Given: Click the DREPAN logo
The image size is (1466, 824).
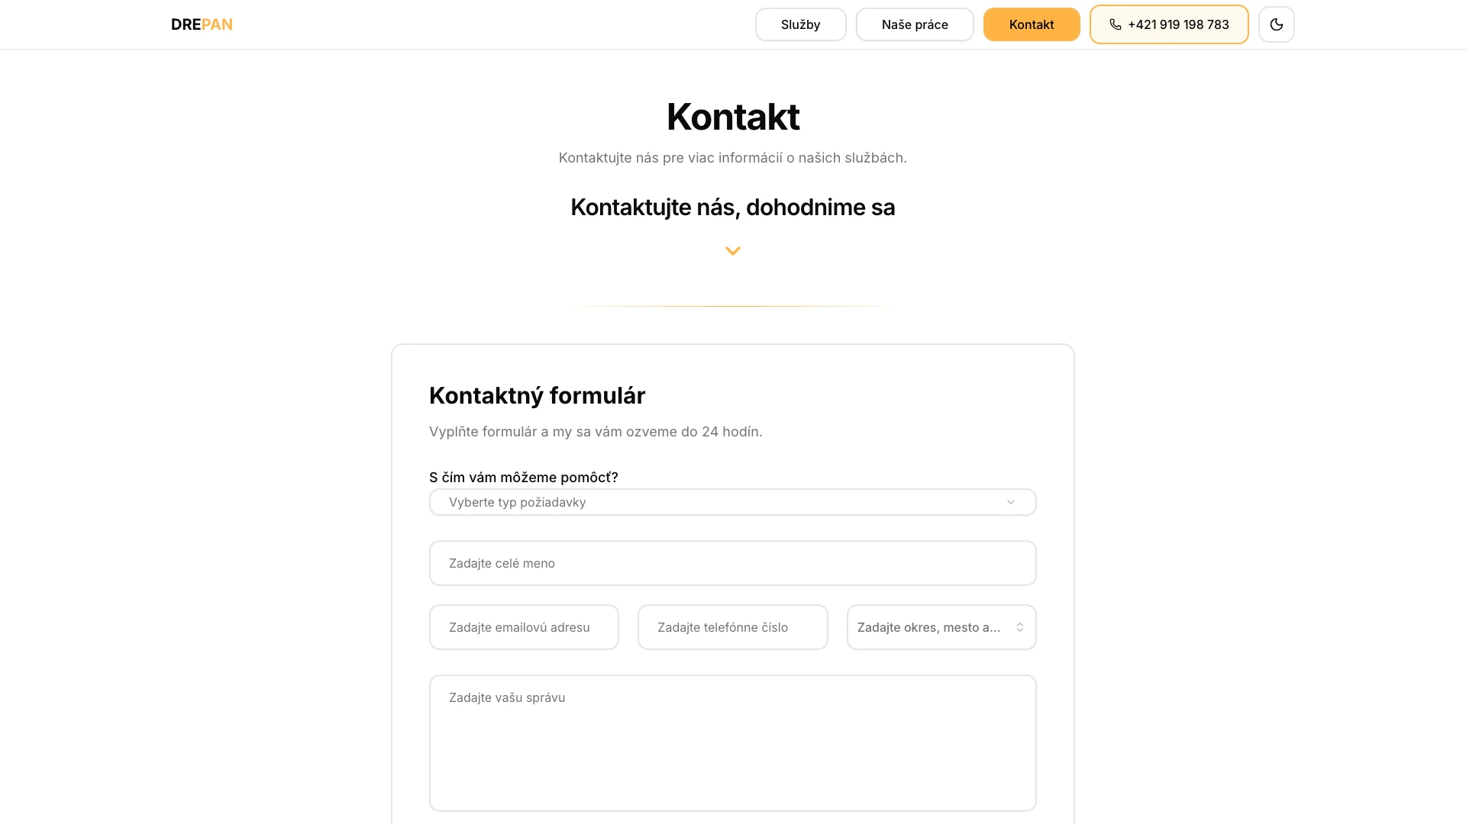Looking at the screenshot, I should tap(202, 24).
